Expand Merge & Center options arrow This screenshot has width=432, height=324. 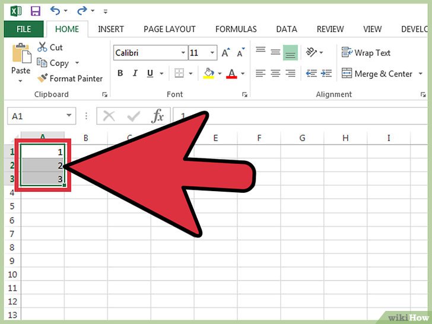[x=420, y=74]
